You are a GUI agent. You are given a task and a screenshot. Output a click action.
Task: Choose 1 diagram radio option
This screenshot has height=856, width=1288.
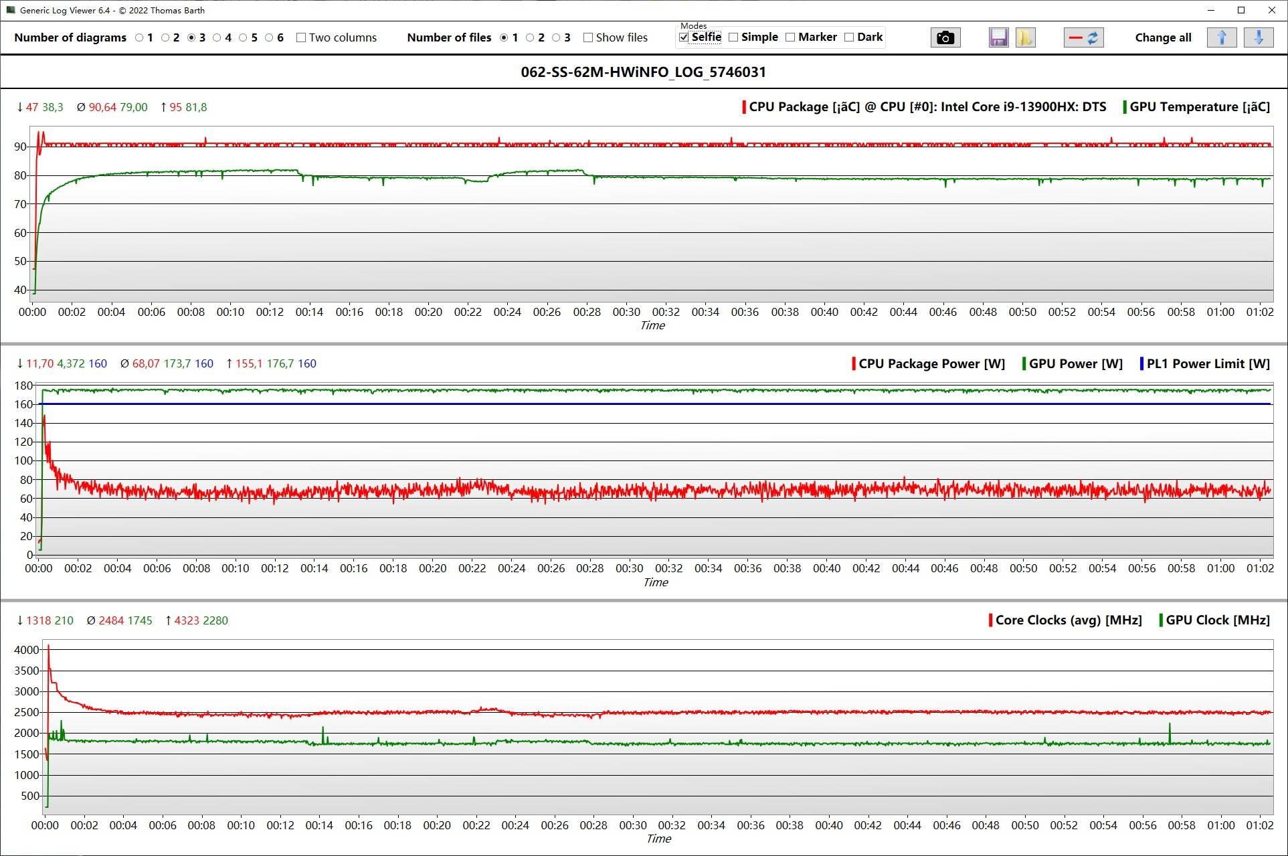click(139, 38)
